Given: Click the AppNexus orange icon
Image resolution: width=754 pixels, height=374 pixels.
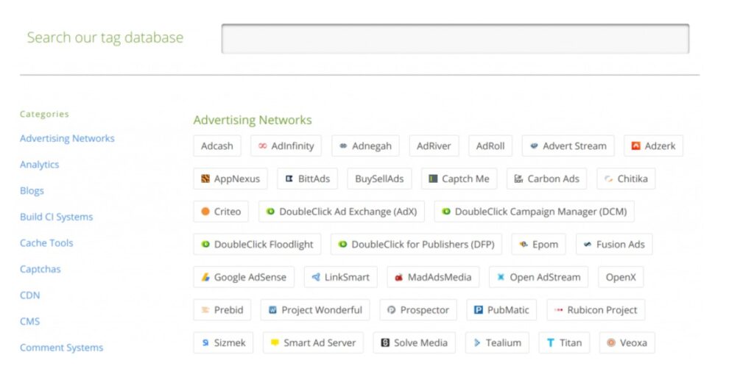Looking at the screenshot, I should 206,179.
